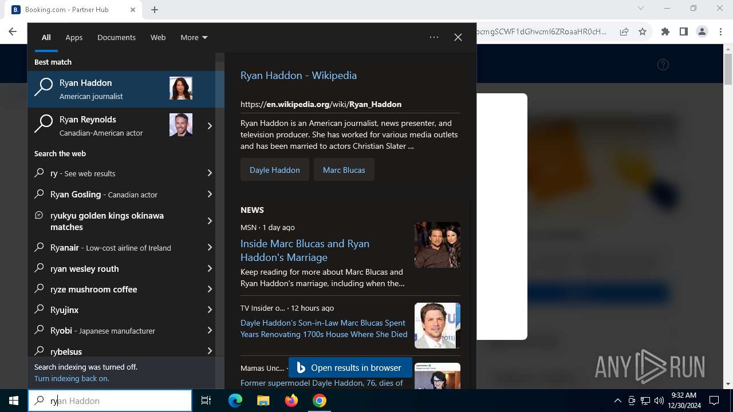Screen dimensions: 733x412
Task: Select the Web search filter tab
Action: tap(158, 38)
